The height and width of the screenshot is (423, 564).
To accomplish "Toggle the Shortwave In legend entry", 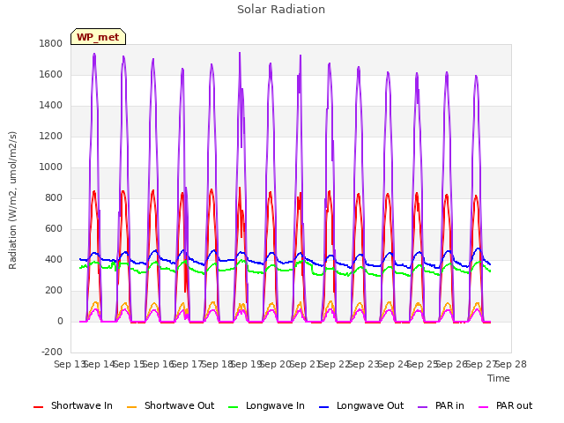I will click(73, 406).
